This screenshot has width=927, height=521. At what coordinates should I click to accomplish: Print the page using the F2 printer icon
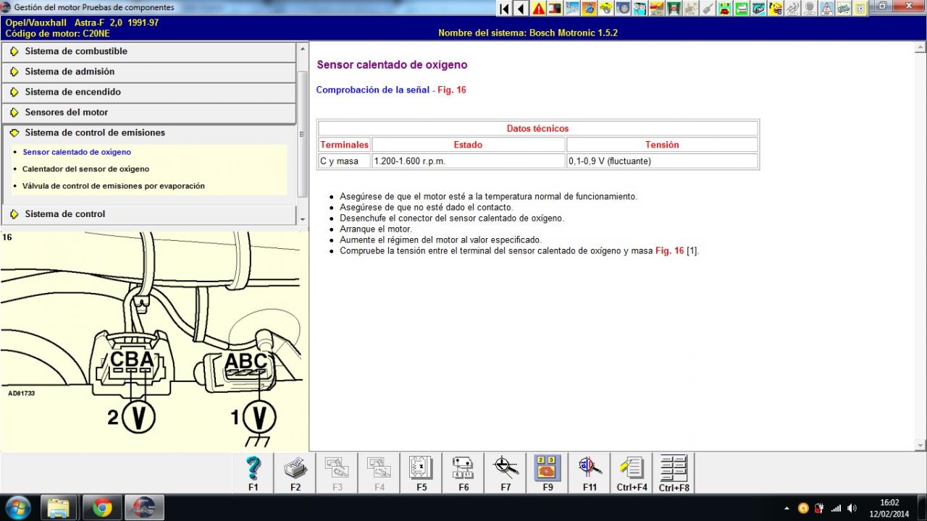(x=295, y=469)
